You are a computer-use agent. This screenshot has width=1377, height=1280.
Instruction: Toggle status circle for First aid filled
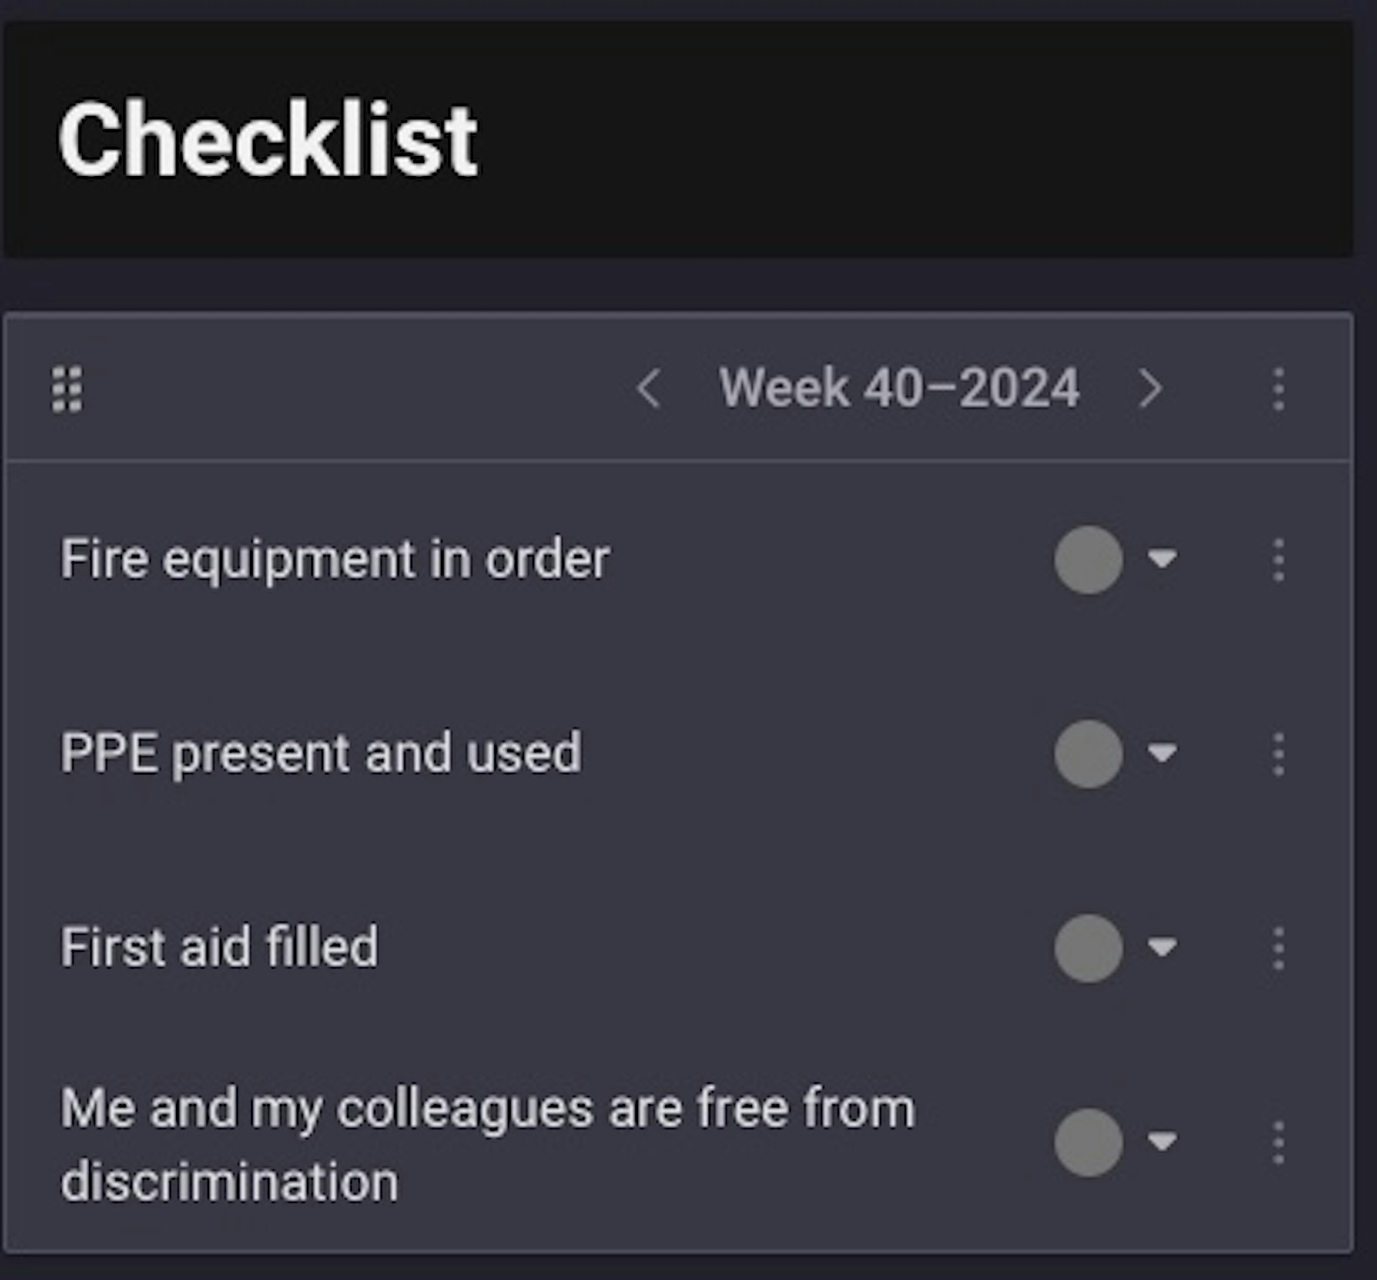pyautogui.click(x=1089, y=948)
